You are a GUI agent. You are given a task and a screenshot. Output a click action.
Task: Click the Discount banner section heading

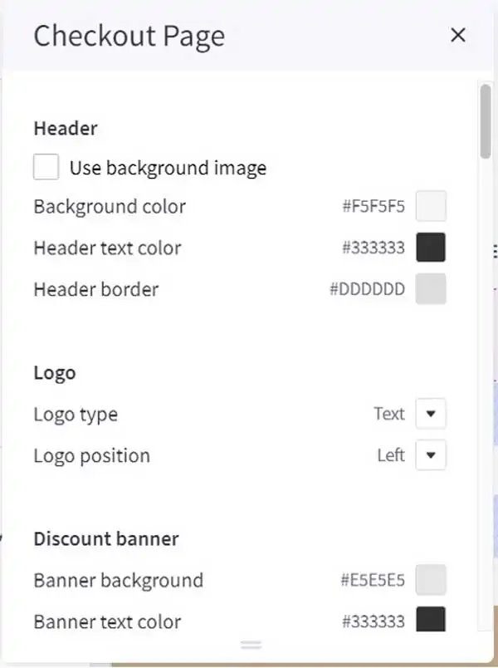click(x=106, y=539)
